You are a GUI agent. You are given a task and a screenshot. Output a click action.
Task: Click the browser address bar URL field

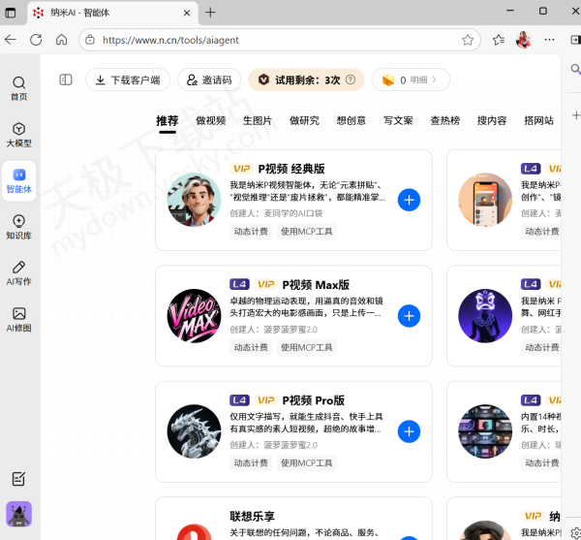(x=271, y=40)
